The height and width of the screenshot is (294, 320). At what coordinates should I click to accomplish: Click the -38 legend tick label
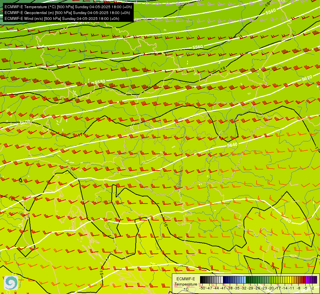(x=229, y=288)
